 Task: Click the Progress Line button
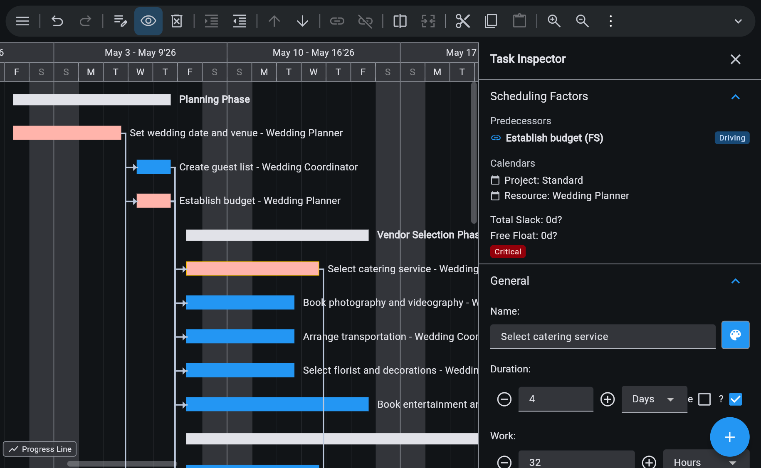tap(40, 449)
